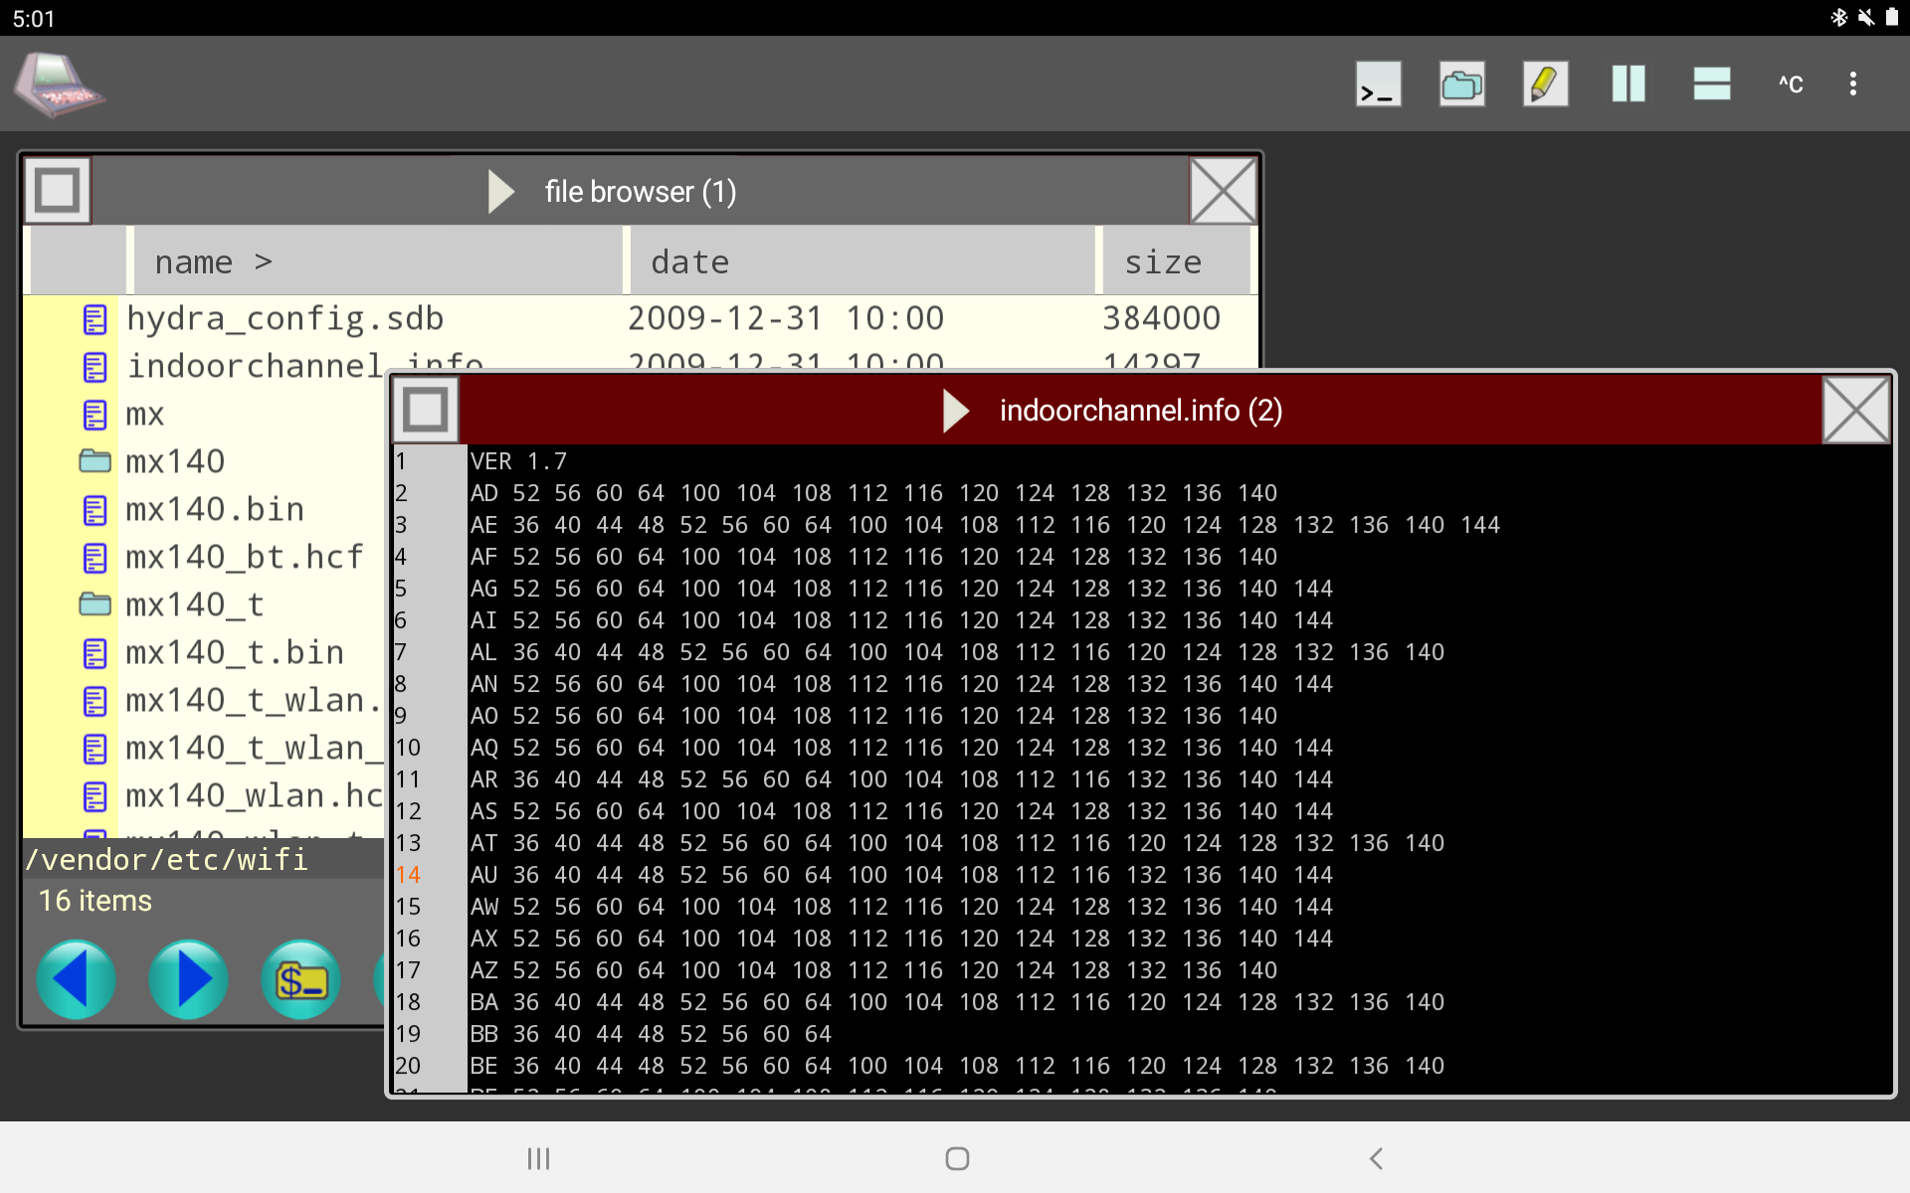1910x1193 pixels.
Task: Open the text editor tool
Action: pyautogui.click(x=1544, y=84)
